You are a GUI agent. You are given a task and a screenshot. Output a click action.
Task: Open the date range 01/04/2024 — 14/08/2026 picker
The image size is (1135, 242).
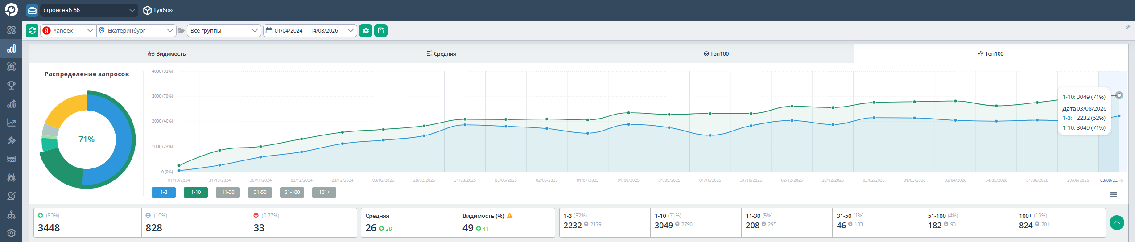310,30
